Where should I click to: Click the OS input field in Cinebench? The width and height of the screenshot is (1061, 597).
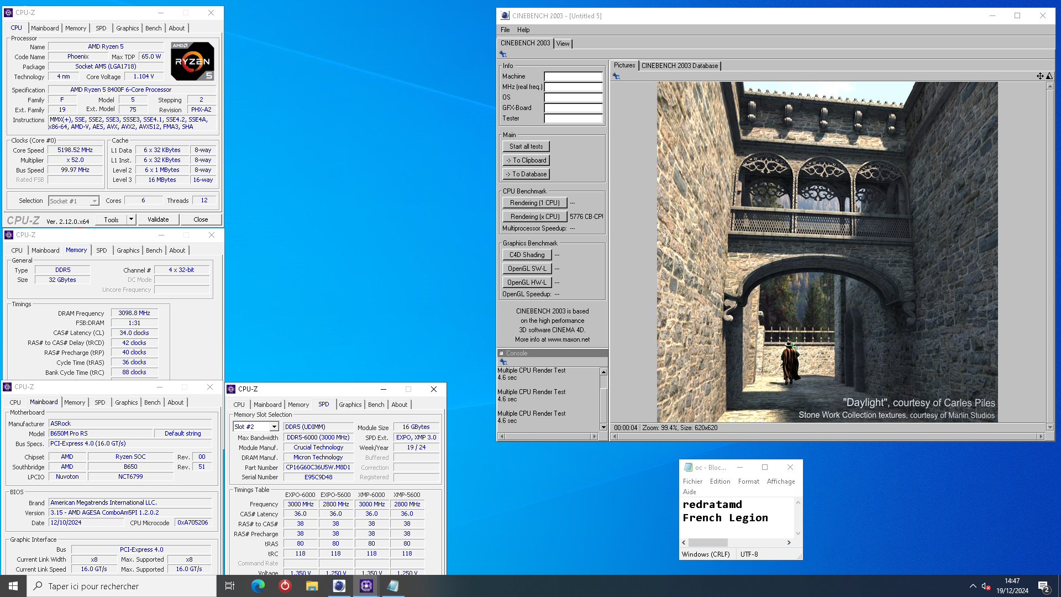[573, 97]
